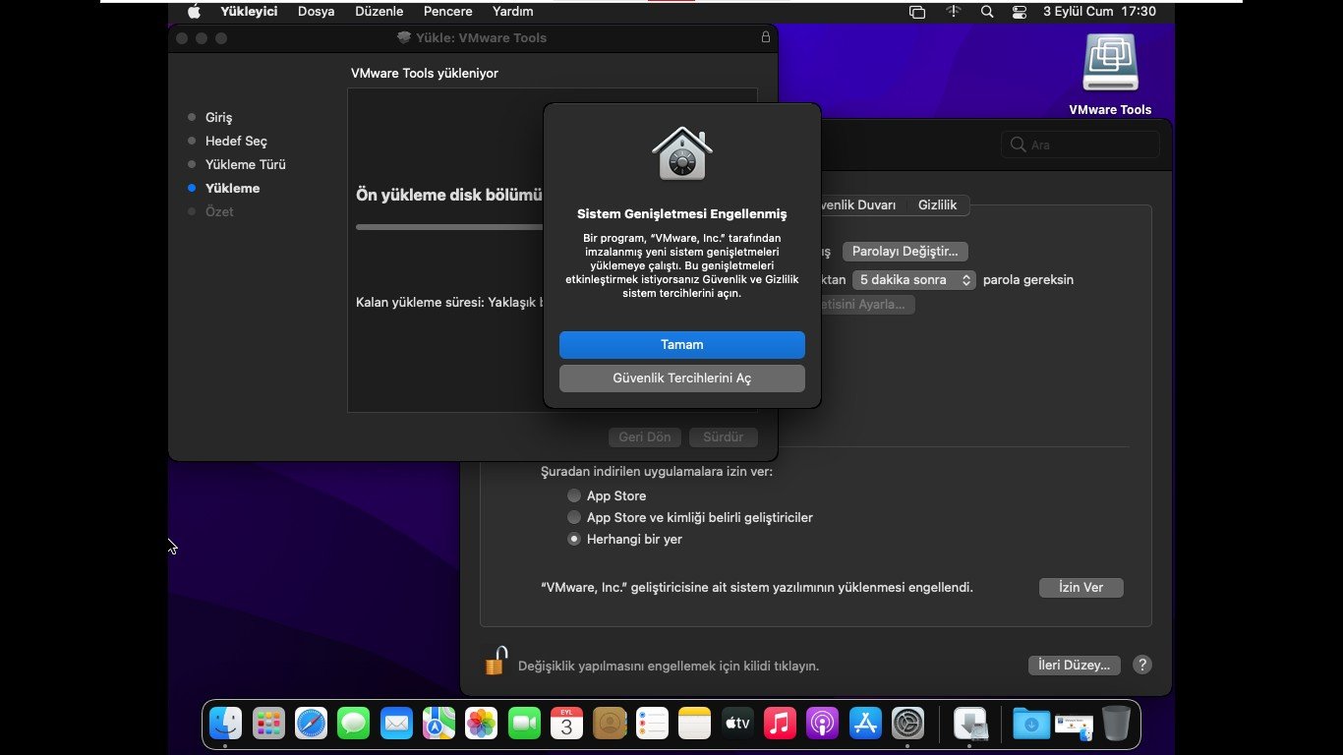
Task: Open Spotlight search in menu bar
Action: click(x=987, y=12)
